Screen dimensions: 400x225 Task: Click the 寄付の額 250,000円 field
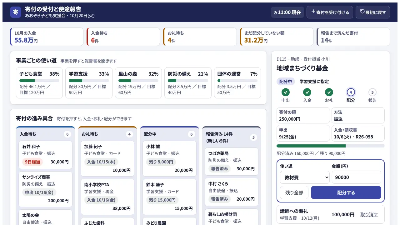point(303,116)
